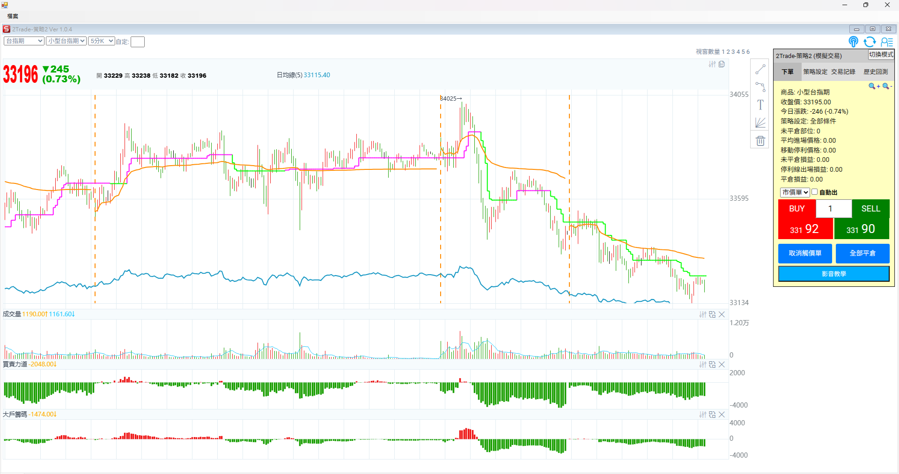The image size is (899, 474).
Task: Open the 歷史回測 tab
Action: point(876,72)
